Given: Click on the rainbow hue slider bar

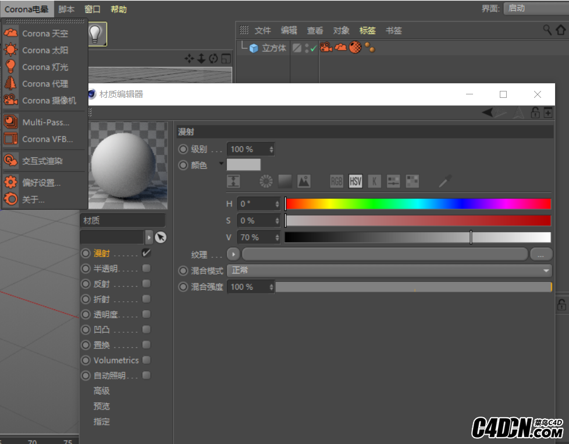Looking at the screenshot, I should (418, 204).
